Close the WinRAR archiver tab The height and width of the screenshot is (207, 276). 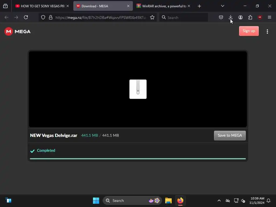pos(189,6)
